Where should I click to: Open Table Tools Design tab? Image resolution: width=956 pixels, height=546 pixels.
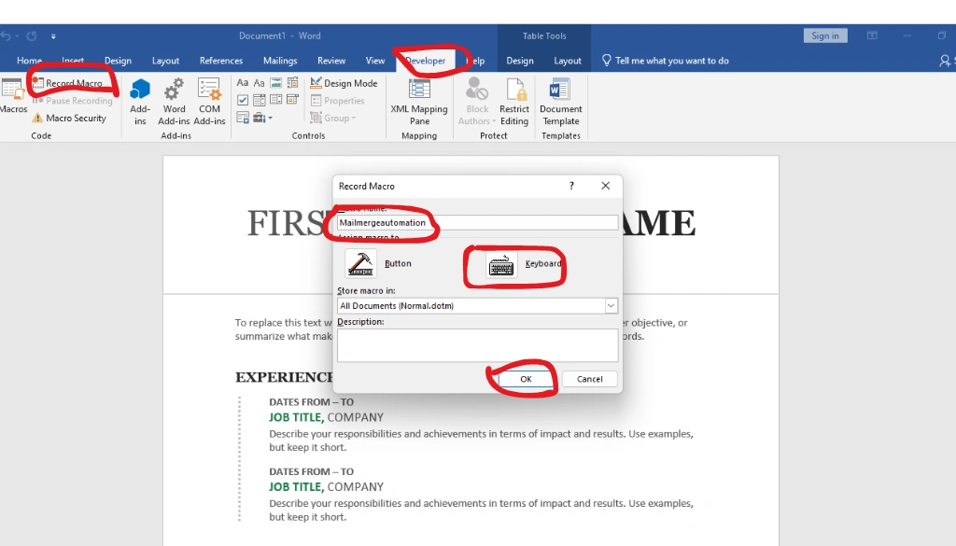point(519,61)
